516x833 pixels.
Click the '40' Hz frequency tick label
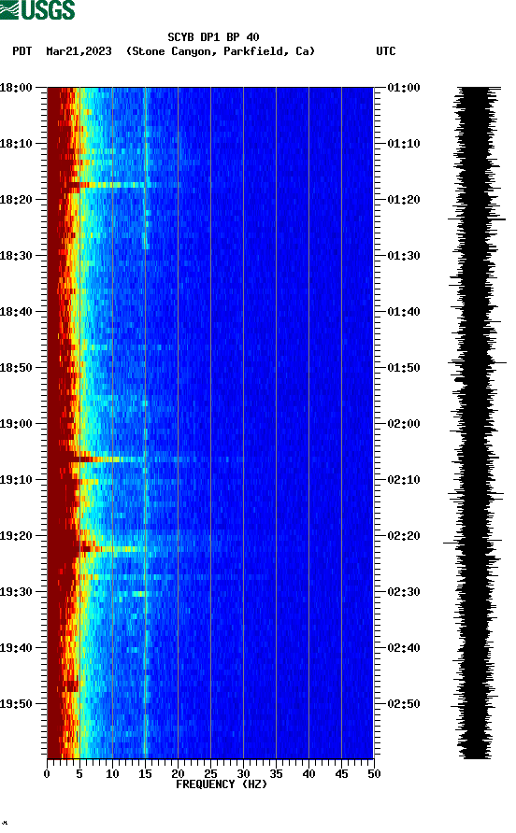pos(308,774)
